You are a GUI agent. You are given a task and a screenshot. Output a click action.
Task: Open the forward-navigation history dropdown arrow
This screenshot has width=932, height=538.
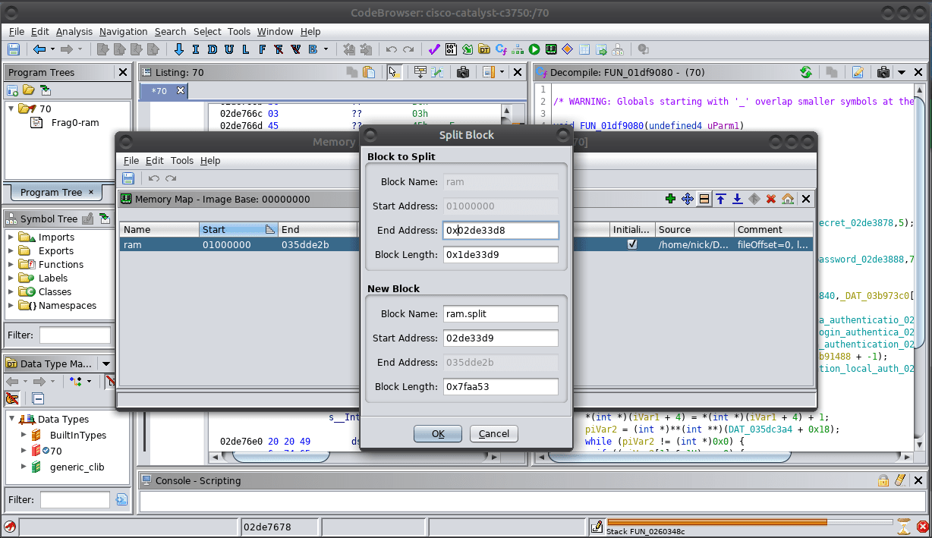(80, 49)
